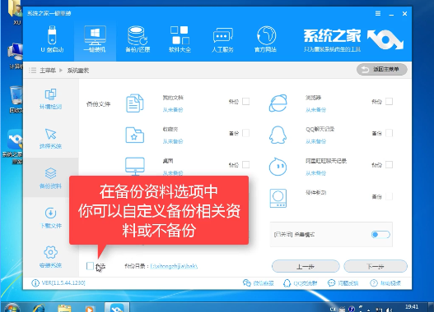Open the QQ交流群 group link
Screen dimensions: 434x312
click(x=300, y=283)
